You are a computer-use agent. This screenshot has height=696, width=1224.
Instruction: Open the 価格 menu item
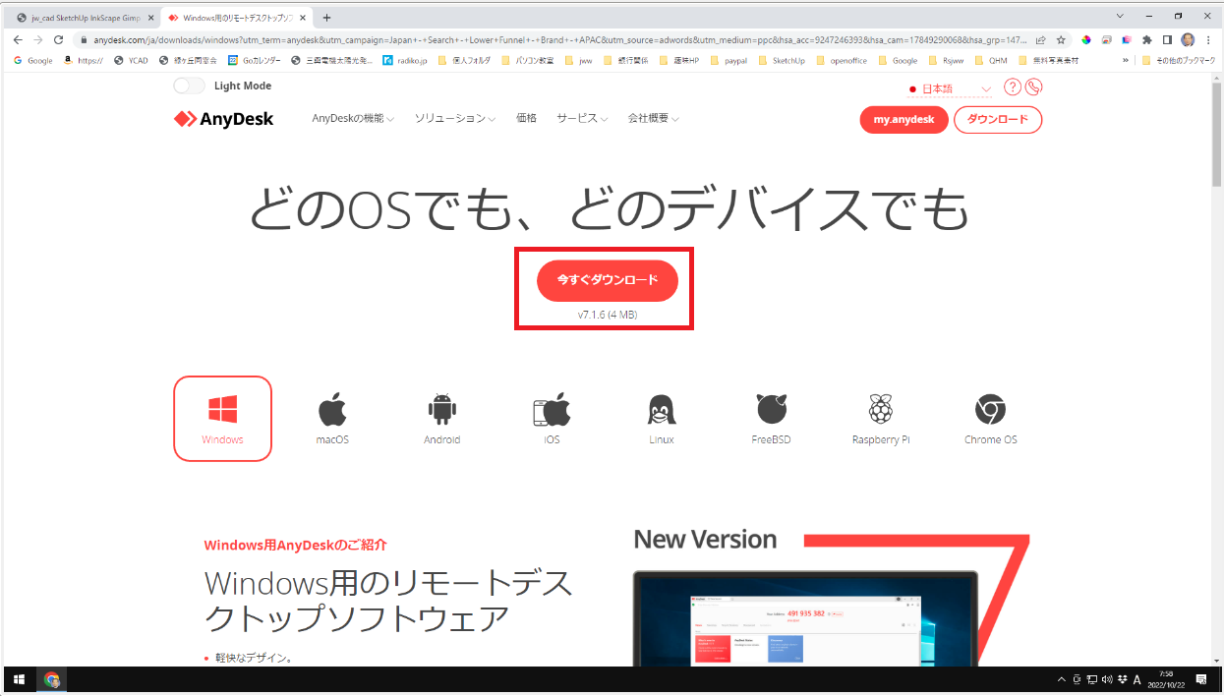[x=526, y=118]
